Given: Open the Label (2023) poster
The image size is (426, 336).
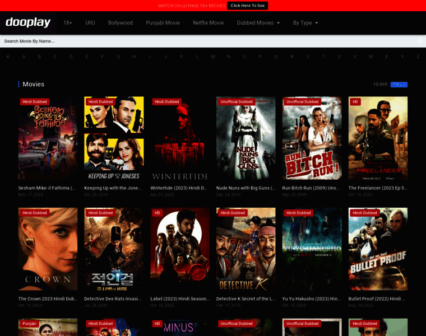Looking at the screenshot, I should [180, 249].
